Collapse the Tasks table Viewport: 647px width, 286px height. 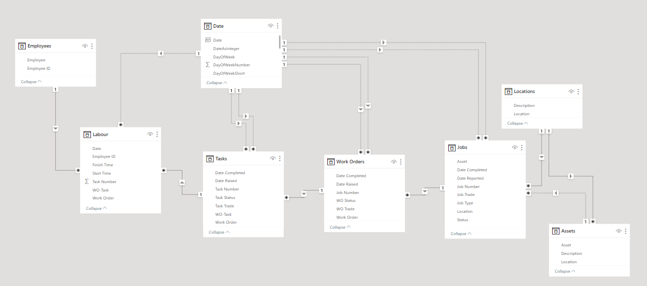pyautogui.click(x=219, y=232)
